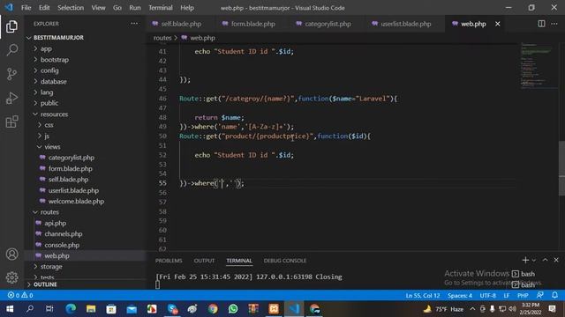Close the web.php editor tab

498,24
